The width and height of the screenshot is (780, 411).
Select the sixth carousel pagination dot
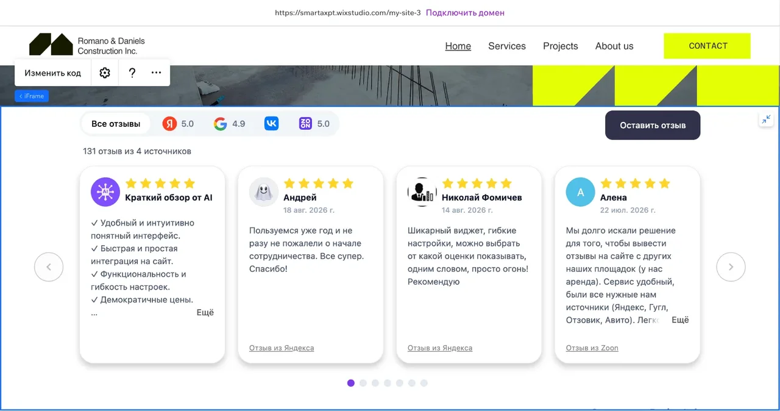(x=412, y=383)
